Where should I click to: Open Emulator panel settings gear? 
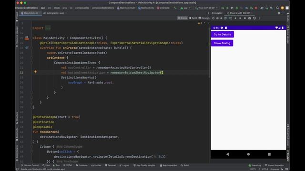coord(279,13)
